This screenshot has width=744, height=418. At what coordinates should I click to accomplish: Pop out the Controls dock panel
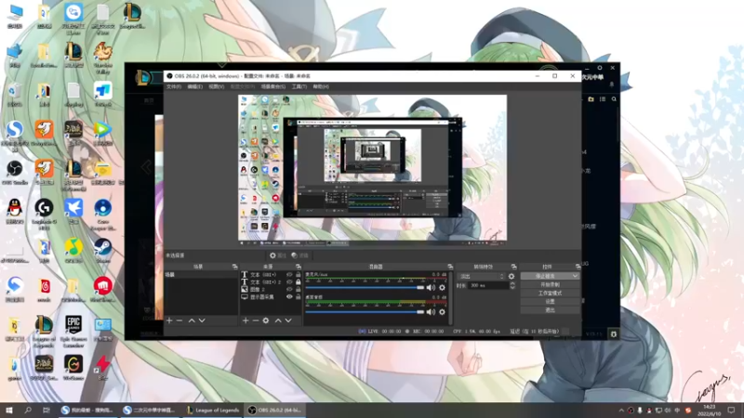tap(578, 267)
